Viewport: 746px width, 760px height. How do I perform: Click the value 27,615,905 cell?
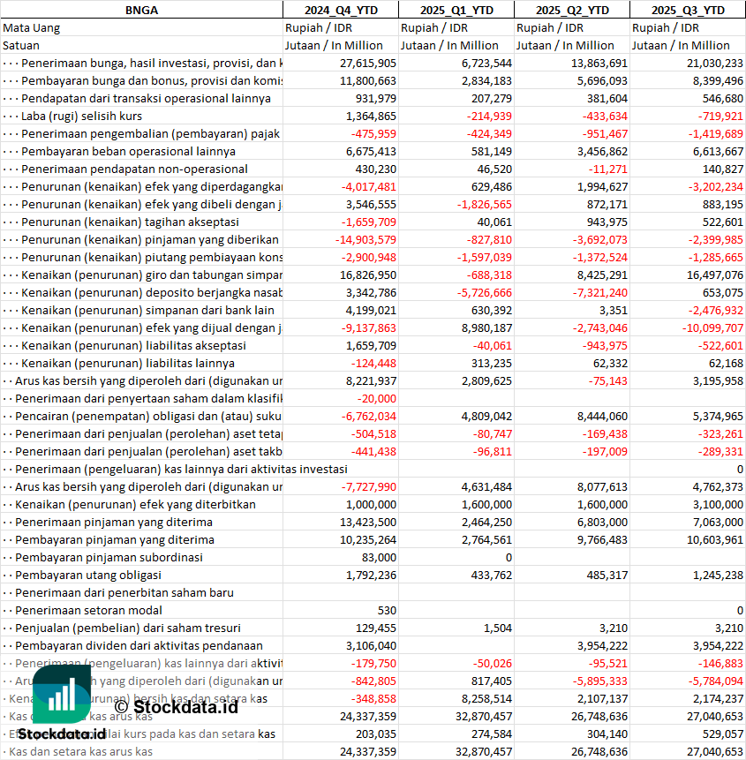point(341,63)
